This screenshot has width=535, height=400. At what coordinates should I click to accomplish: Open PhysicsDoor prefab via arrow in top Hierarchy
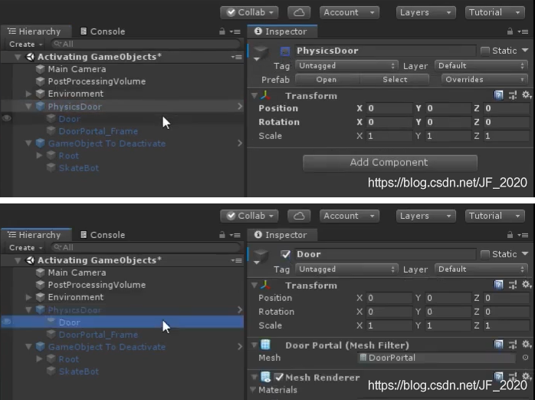click(240, 106)
